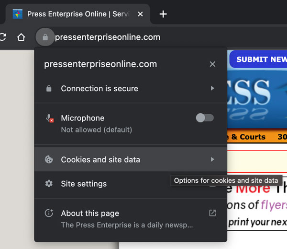
Task: Expand the Connection is secure arrow
Action: (x=212, y=88)
